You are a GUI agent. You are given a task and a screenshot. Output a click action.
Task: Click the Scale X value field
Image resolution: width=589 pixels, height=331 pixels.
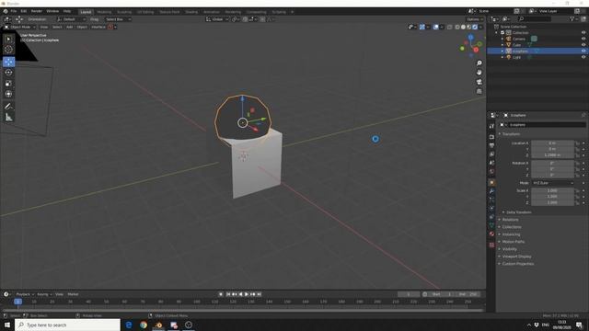(552, 190)
